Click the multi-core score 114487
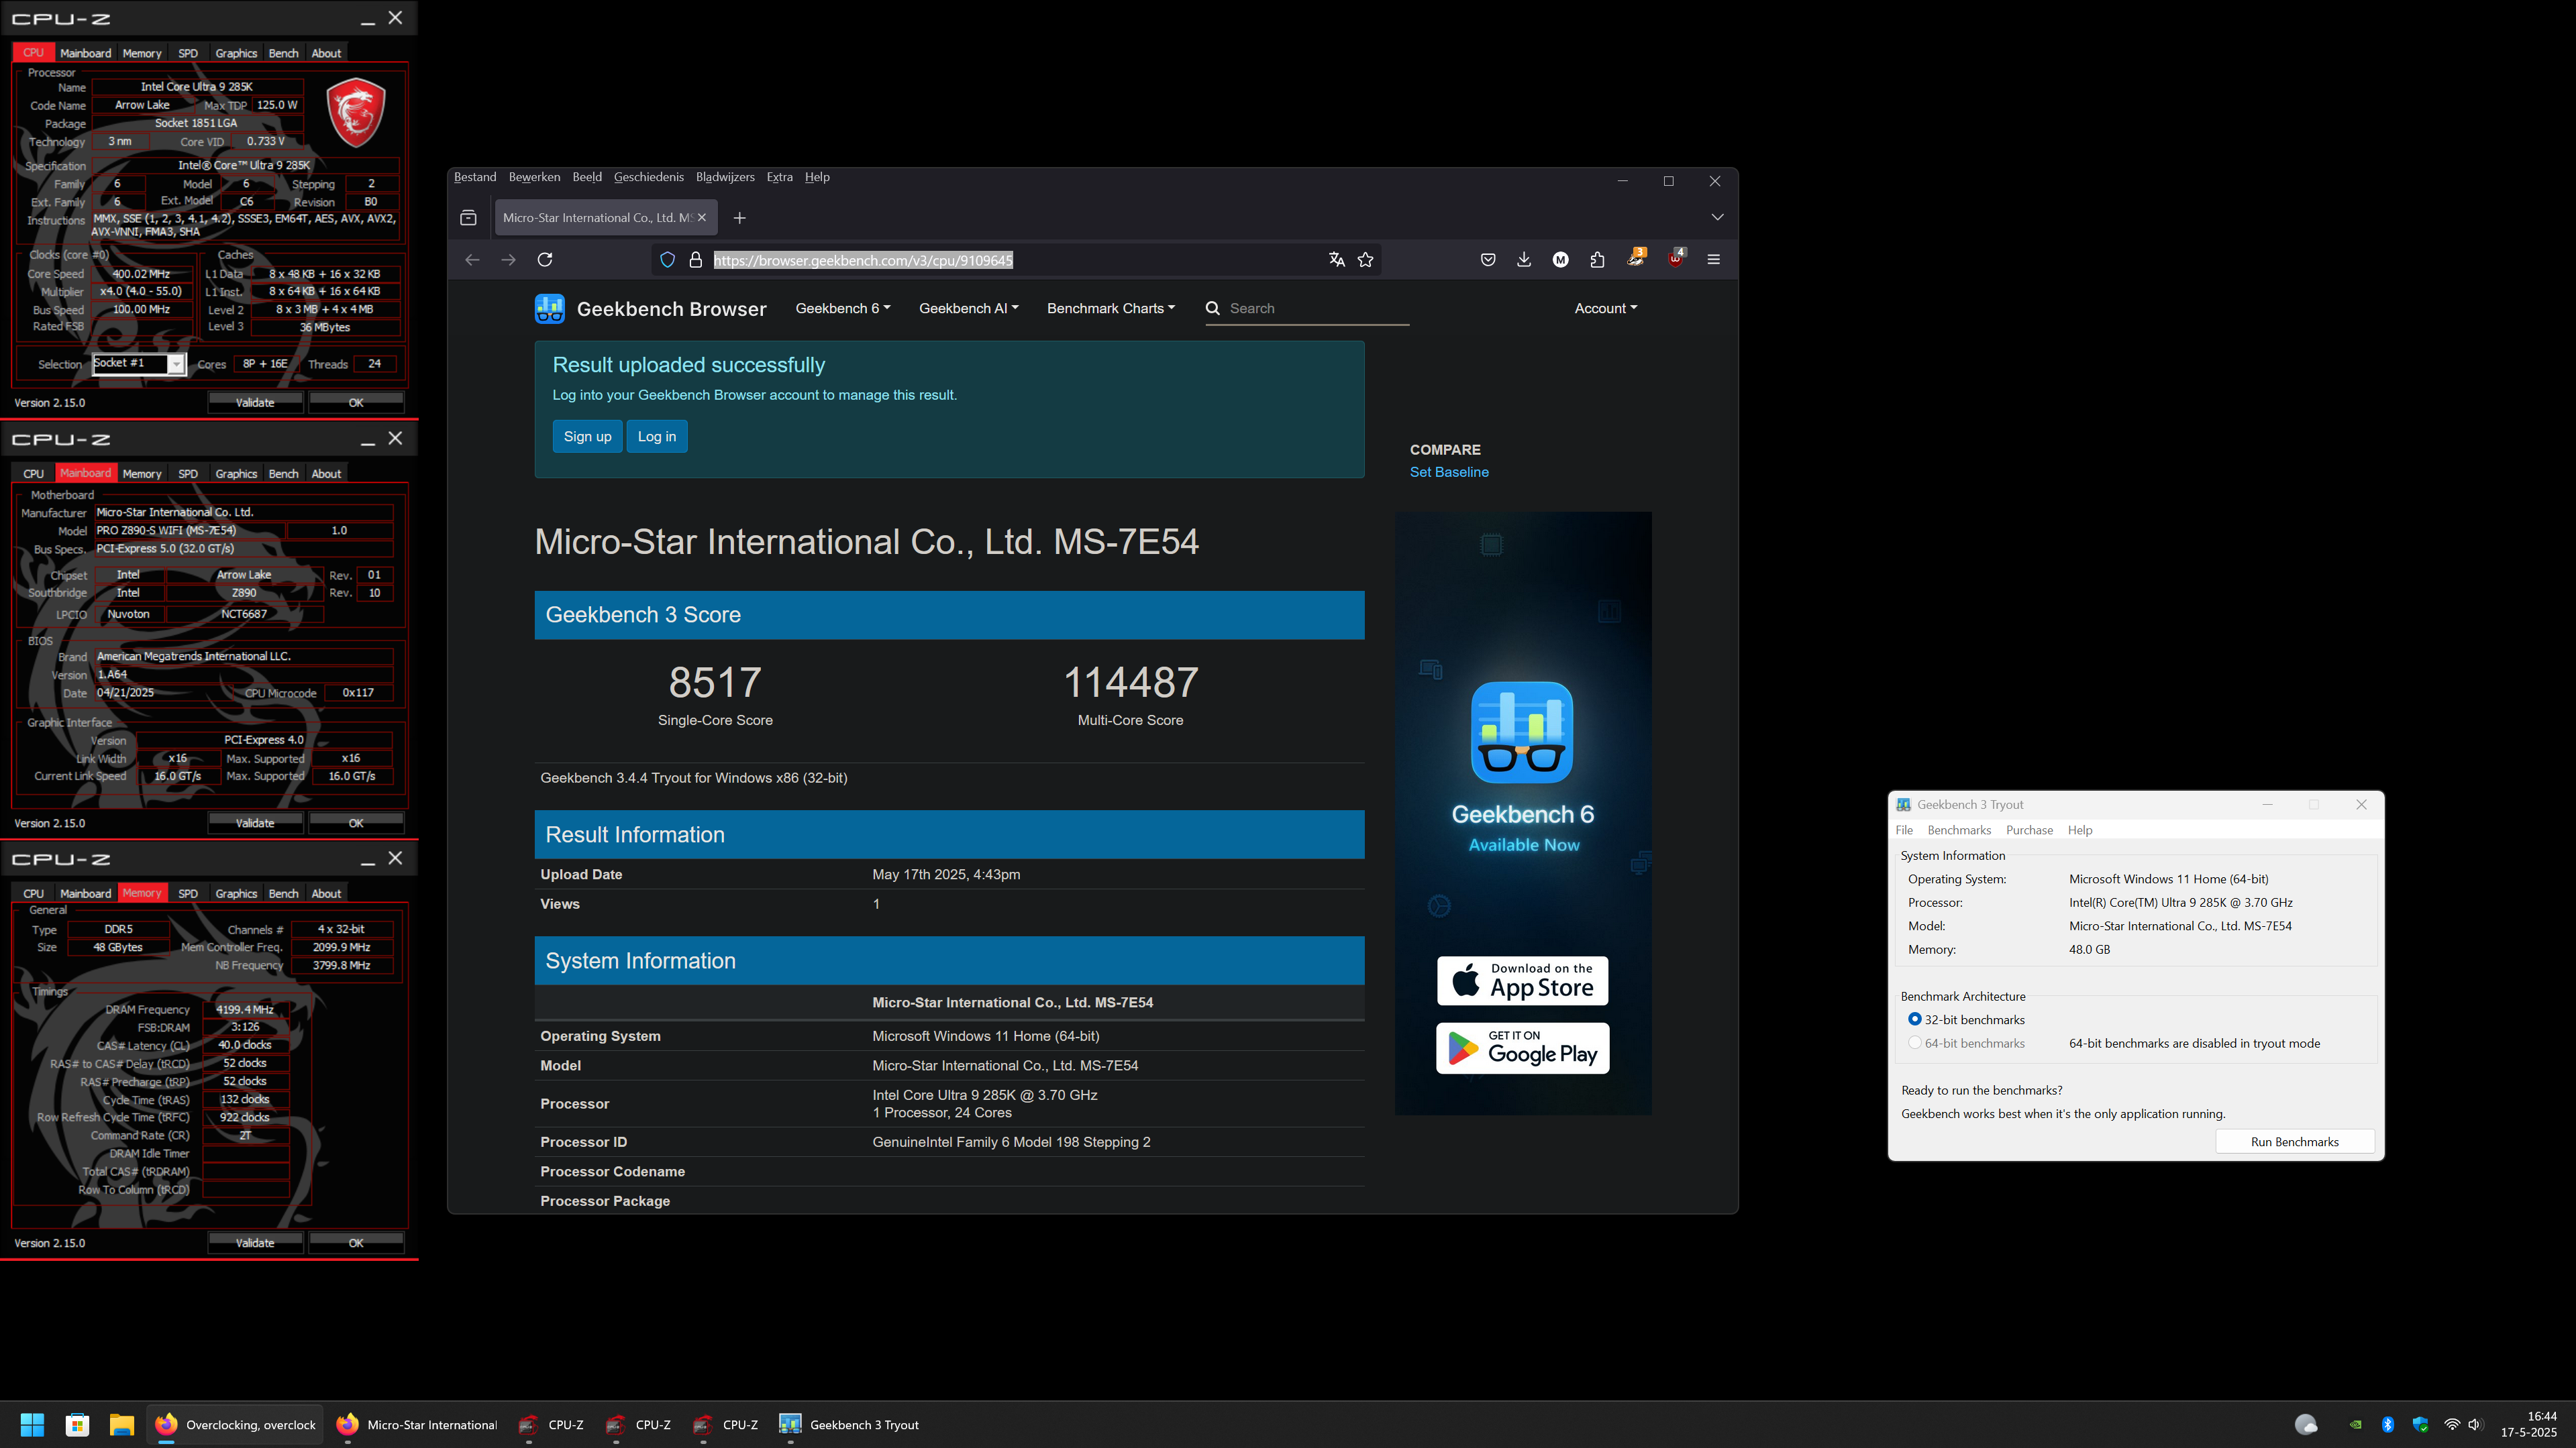The height and width of the screenshot is (1448, 2576). point(1130,683)
